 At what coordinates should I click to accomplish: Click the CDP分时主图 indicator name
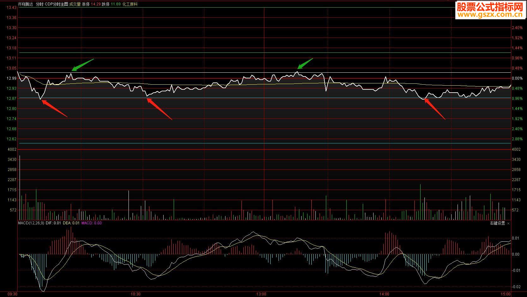click(x=57, y=4)
